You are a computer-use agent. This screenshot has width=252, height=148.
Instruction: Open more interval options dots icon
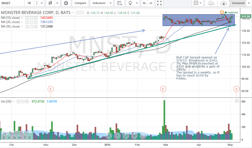click(x=37, y=3)
